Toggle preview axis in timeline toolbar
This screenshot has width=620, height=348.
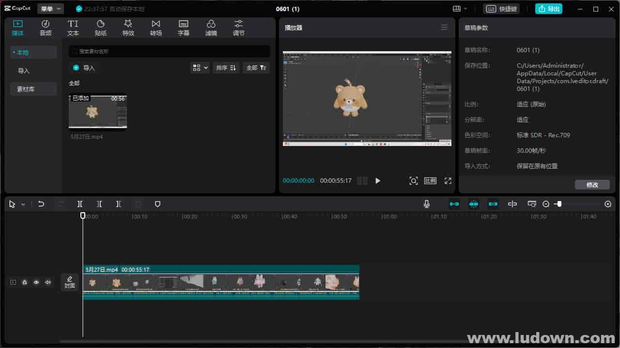point(512,204)
